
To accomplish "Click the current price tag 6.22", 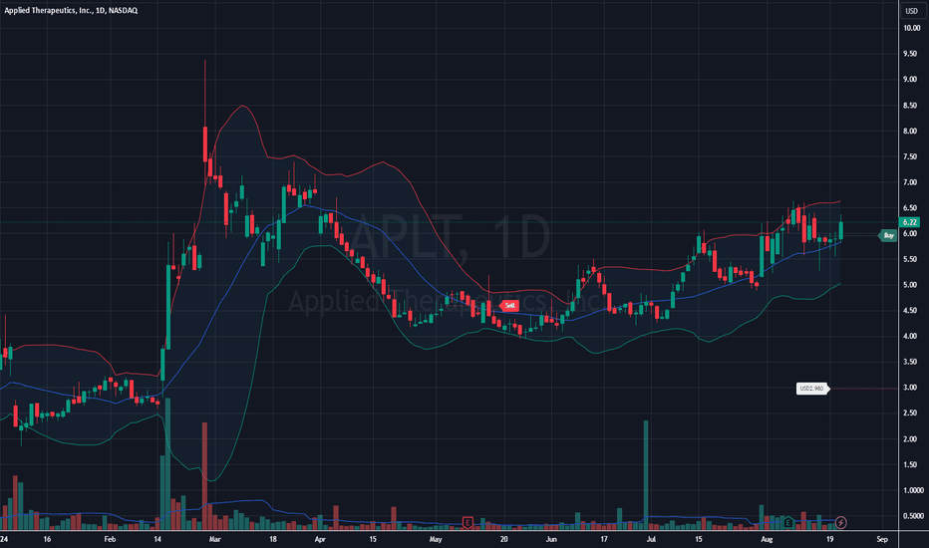I will pos(909,222).
